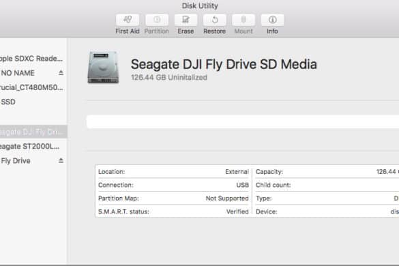Eject the NO NAME volume
Image resolution: width=399 pixels, height=266 pixels.
coord(61,73)
